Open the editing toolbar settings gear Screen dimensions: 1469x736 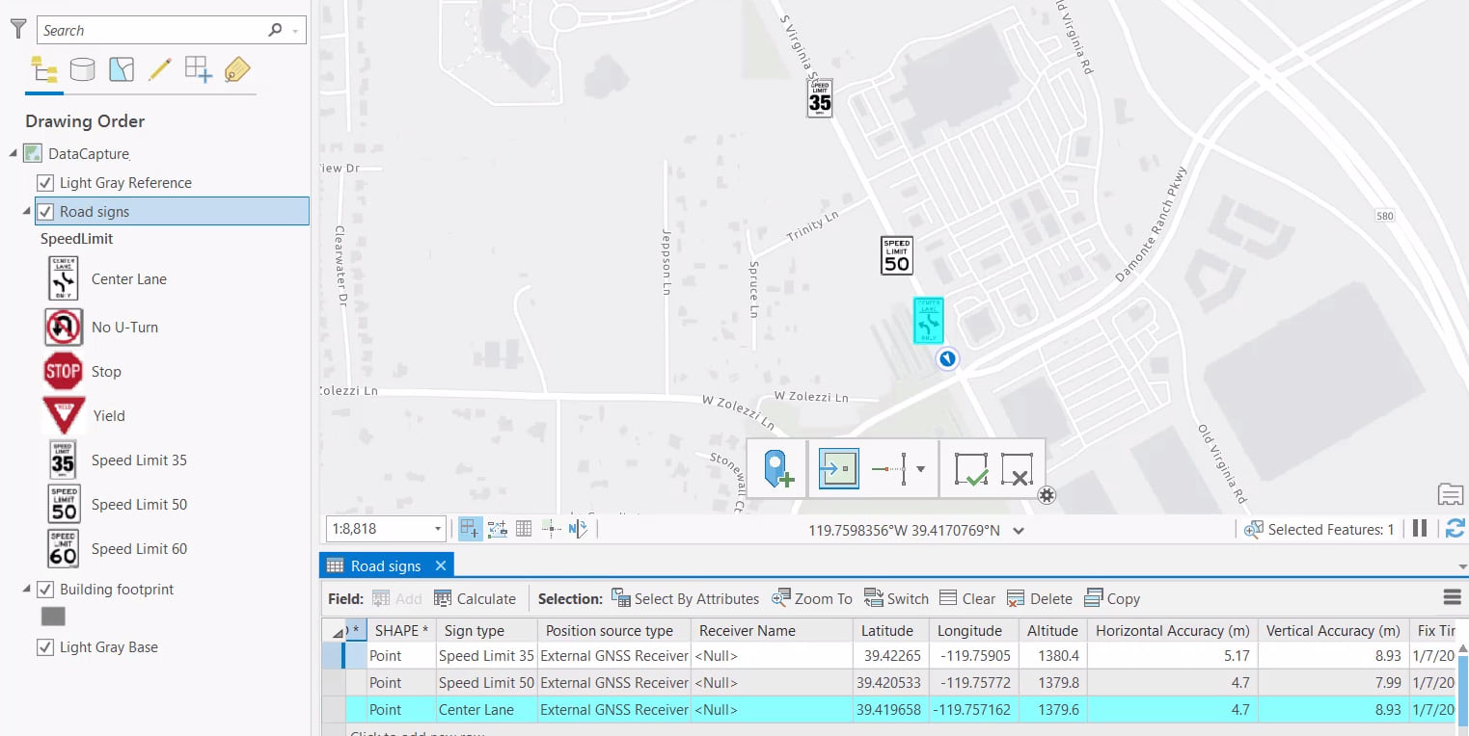click(1047, 495)
